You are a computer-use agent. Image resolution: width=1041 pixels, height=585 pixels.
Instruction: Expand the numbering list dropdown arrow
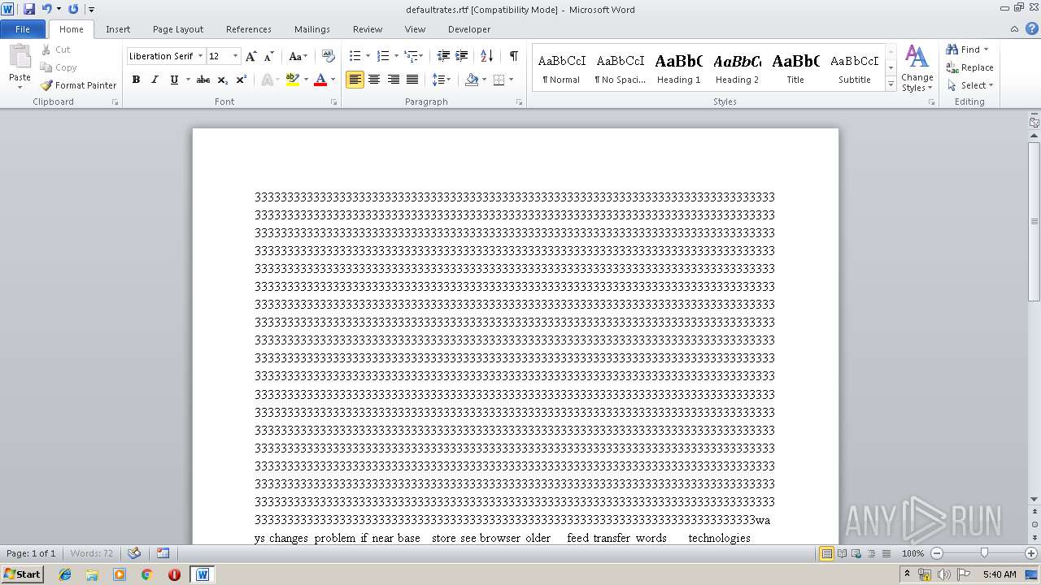tap(396, 56)
